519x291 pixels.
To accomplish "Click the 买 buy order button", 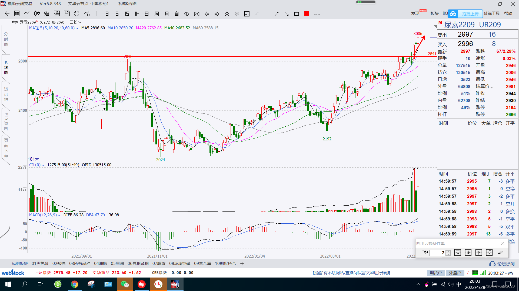I will 457,253.
